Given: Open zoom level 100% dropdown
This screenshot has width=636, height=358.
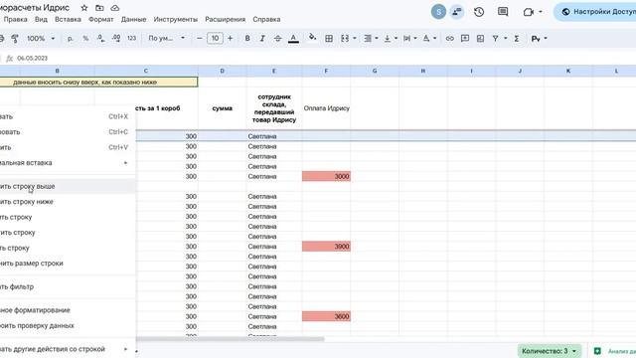Looking at the screenshot, I should coord(41,38).
